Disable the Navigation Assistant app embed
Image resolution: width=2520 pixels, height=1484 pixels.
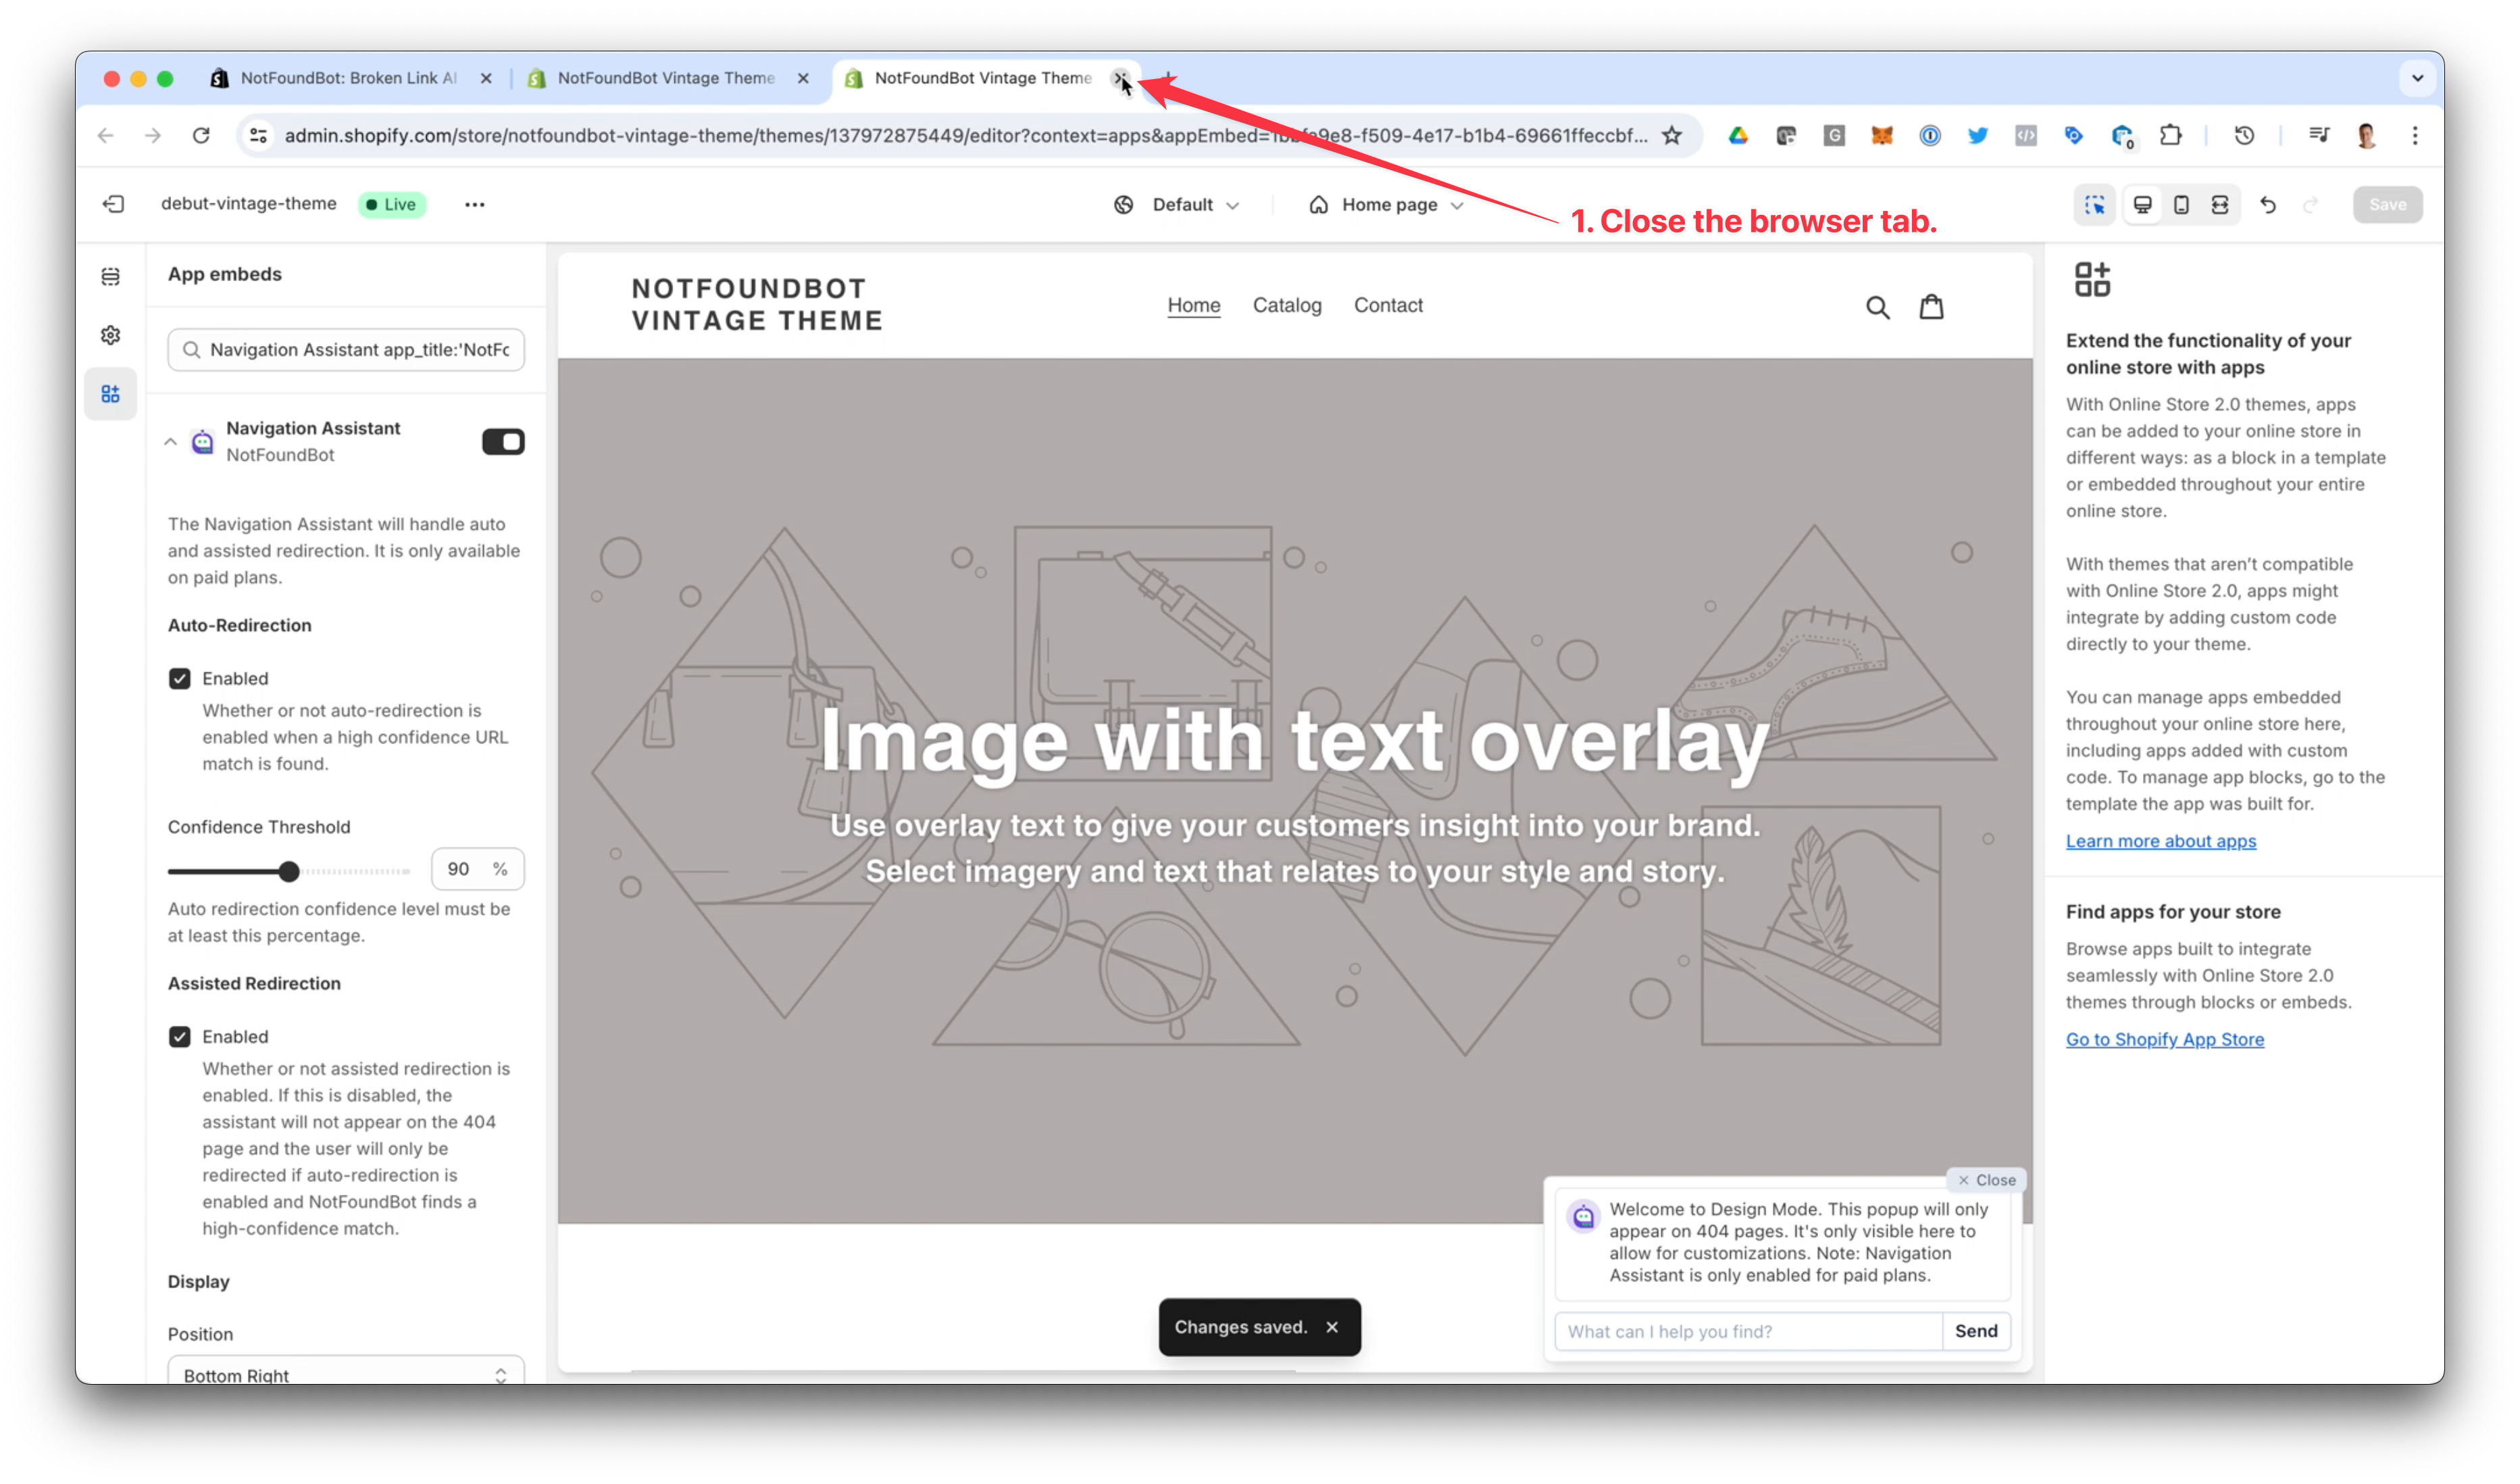pos(503,441)
